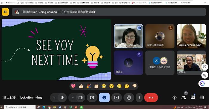The width and height of the screenshot is (209, 109).
Task: Send the thinking face reaction
Action: (127, 86)
